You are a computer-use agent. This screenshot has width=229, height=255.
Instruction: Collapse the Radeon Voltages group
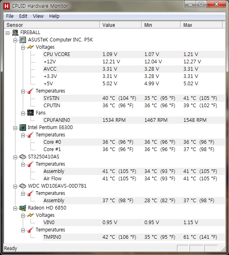coord(23,216)
